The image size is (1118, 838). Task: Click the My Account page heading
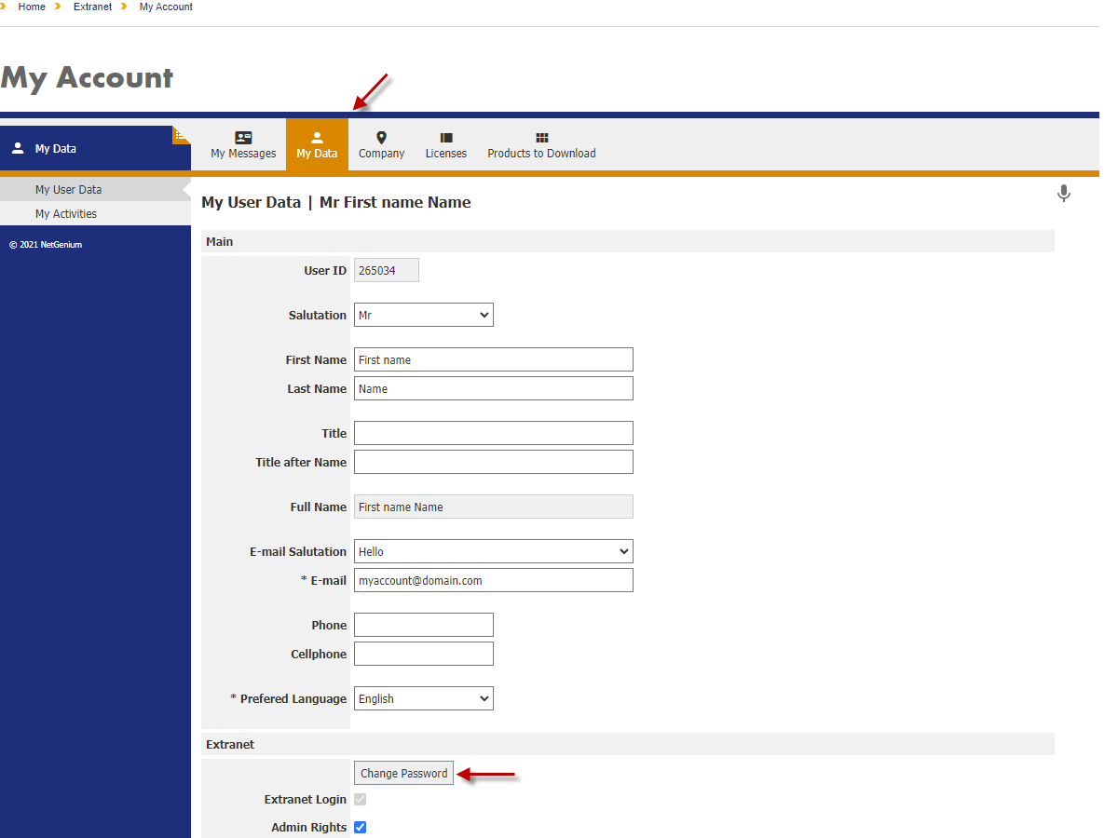tap(88, 77)
